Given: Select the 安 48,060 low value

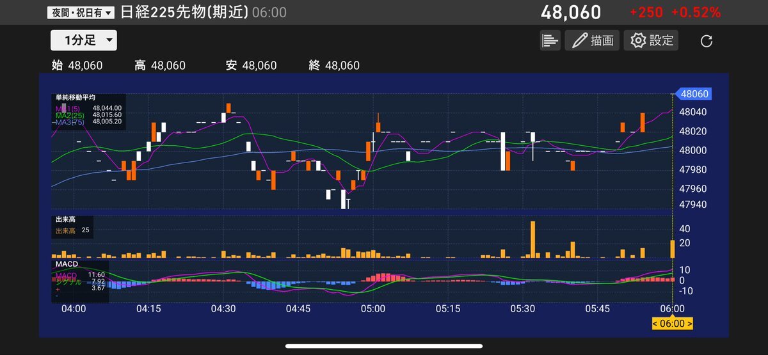Looking at the screenshot, I should coord(251,65).
